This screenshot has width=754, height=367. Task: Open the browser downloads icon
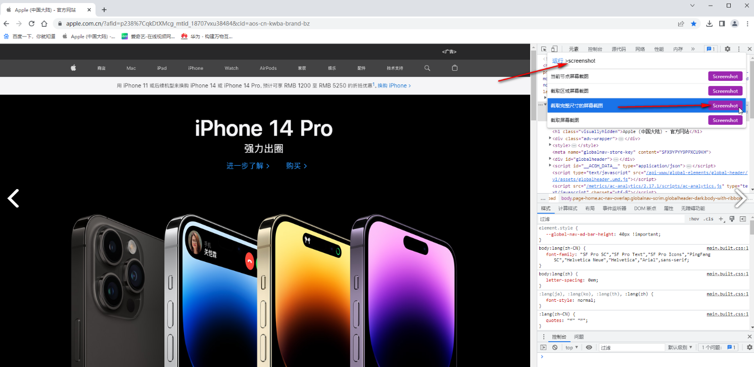coord(710,23)
